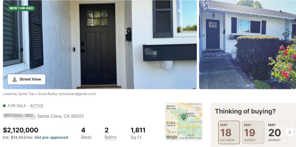Click Get pre-approved link

[51, 137]
